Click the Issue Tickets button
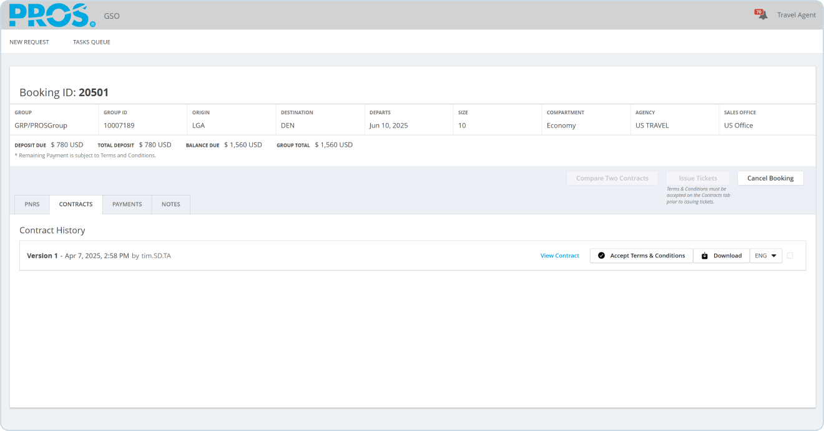This screenshot has height=431, width=824. (698, 178)
